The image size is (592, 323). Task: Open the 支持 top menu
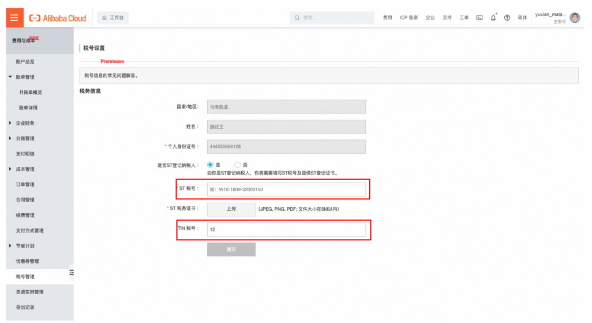447,18
